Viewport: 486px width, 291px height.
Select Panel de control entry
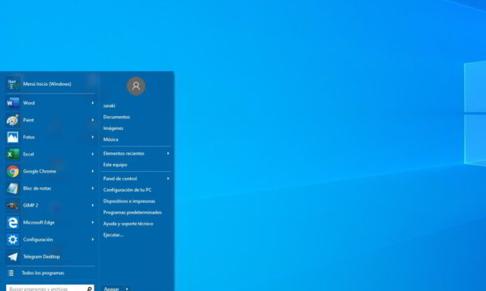120,179
